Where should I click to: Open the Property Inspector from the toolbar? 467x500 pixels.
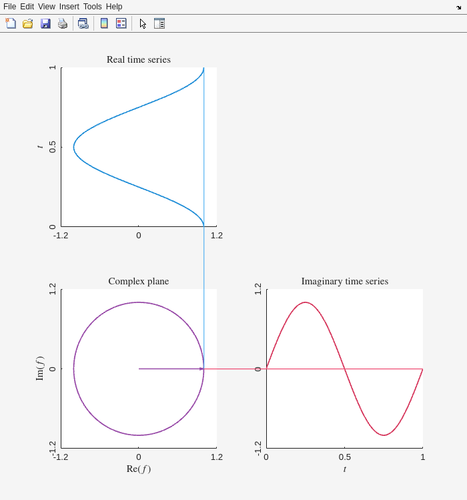159,23
